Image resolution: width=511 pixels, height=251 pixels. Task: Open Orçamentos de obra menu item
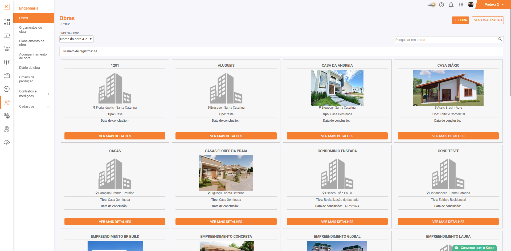point(34,29)
